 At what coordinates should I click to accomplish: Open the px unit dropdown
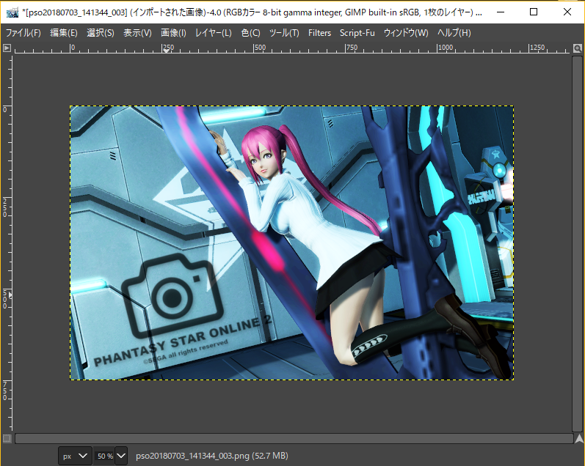[x=75, y=456]
